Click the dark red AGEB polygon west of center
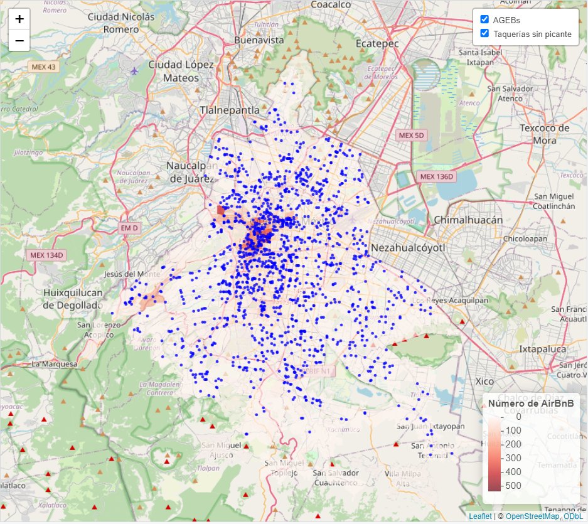 pyautogui.click(x=220, y=210)
